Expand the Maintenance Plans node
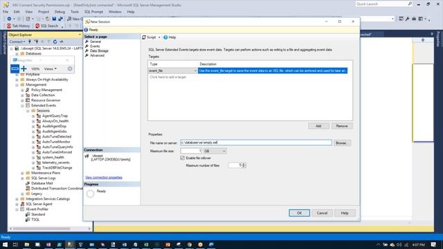This screenshot has width=443, height=249. pos(22,173)
